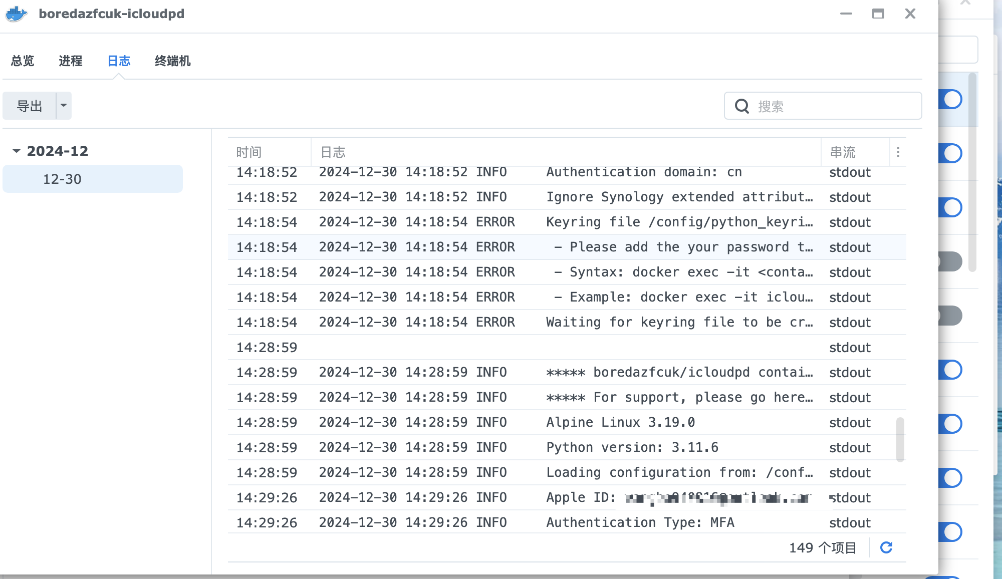Toggle the first switch in background window

[x=950, y=99]
